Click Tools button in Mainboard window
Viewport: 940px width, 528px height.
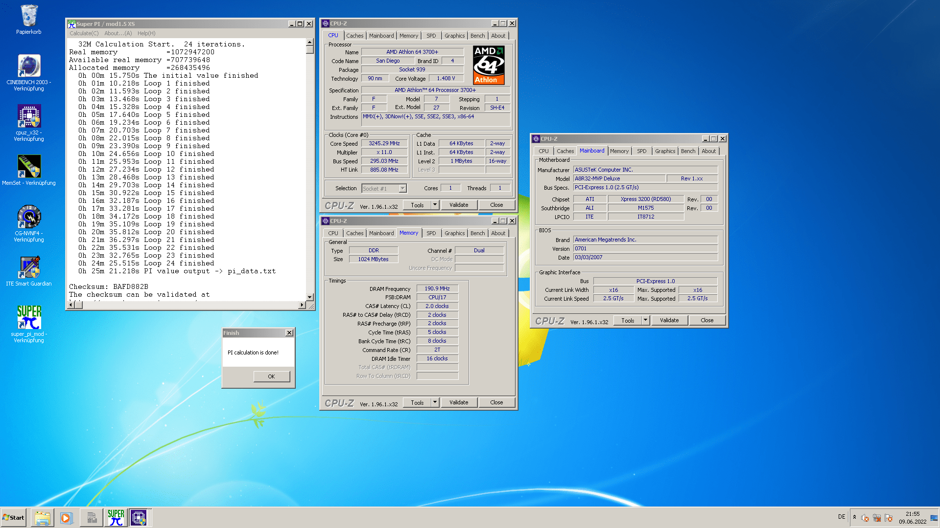click(x=628, y=321)
